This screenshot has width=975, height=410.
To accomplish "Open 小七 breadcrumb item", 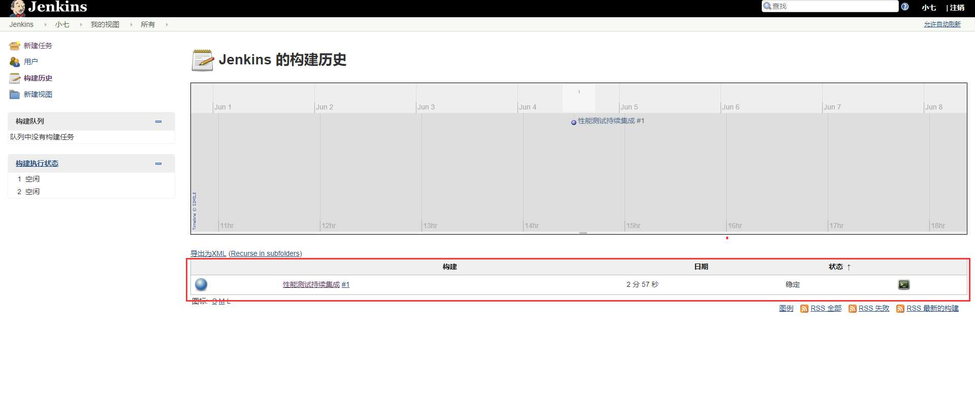I will 62,24.
